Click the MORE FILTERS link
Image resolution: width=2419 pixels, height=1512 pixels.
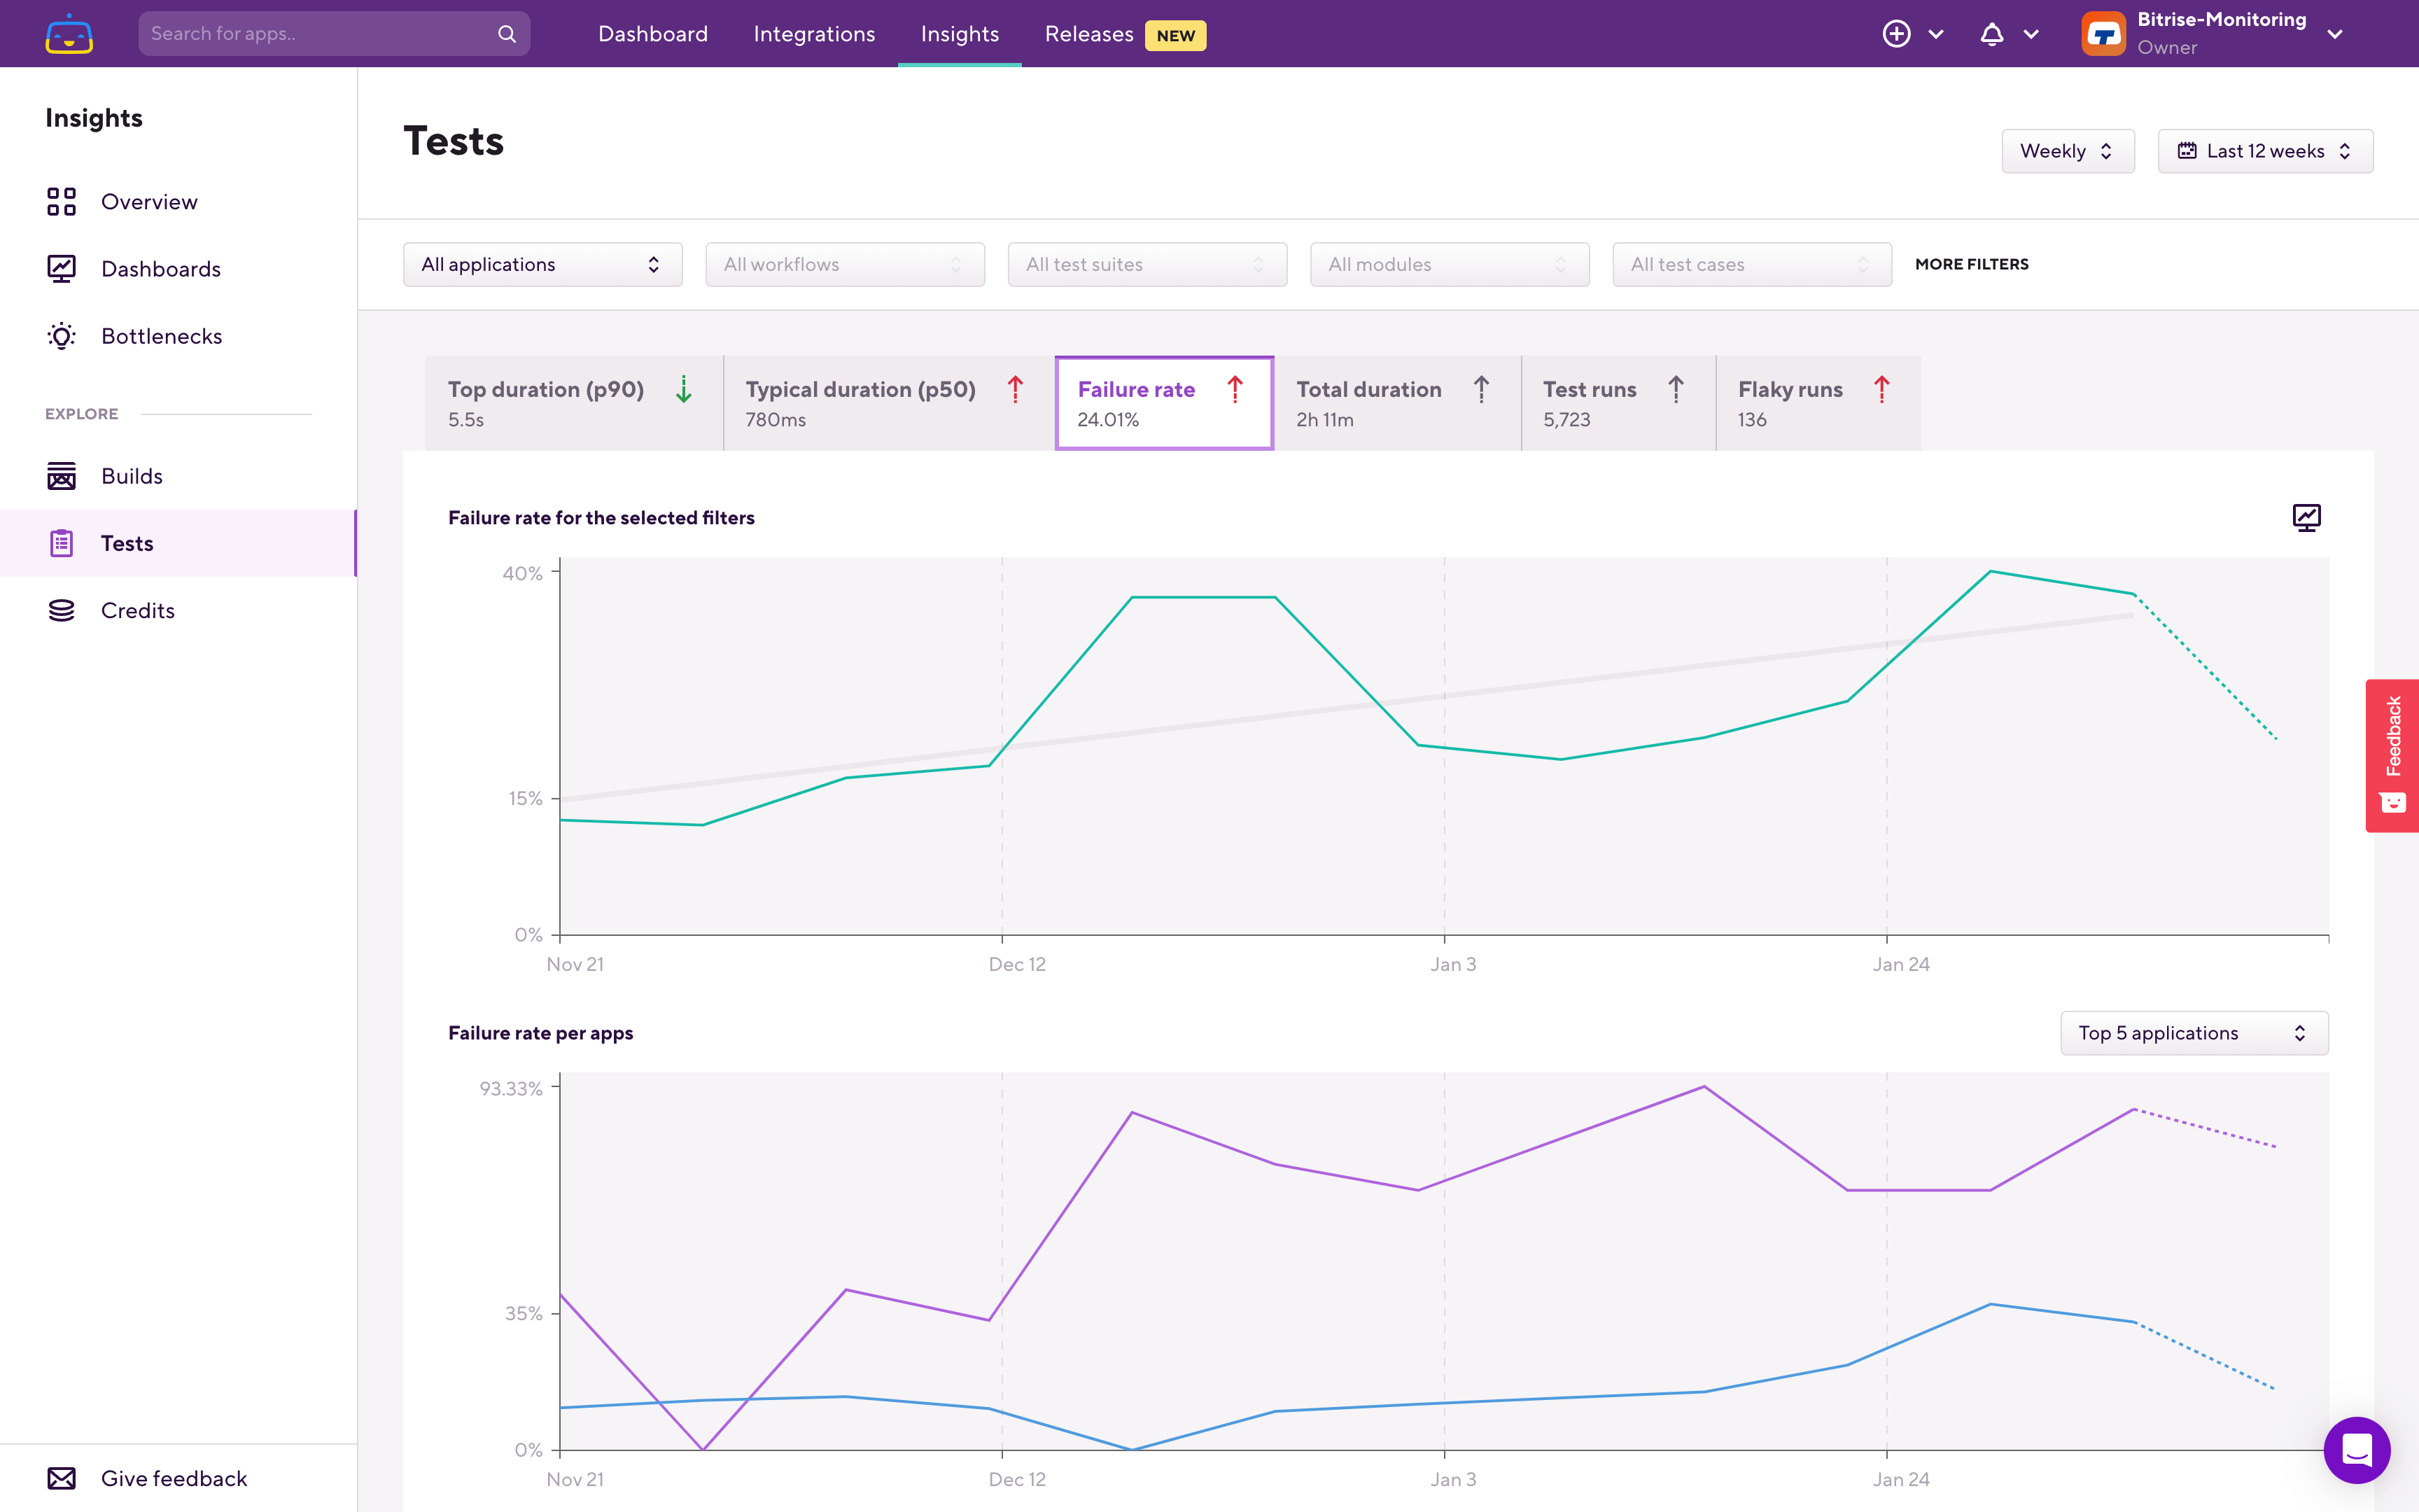[x=1971, y=264]
